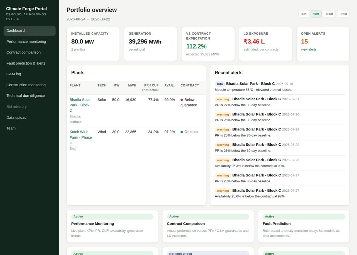Screen dimensions: 357x255
Task: Open the 'PR is 23%' alert
Action: (x=280, y=178)
